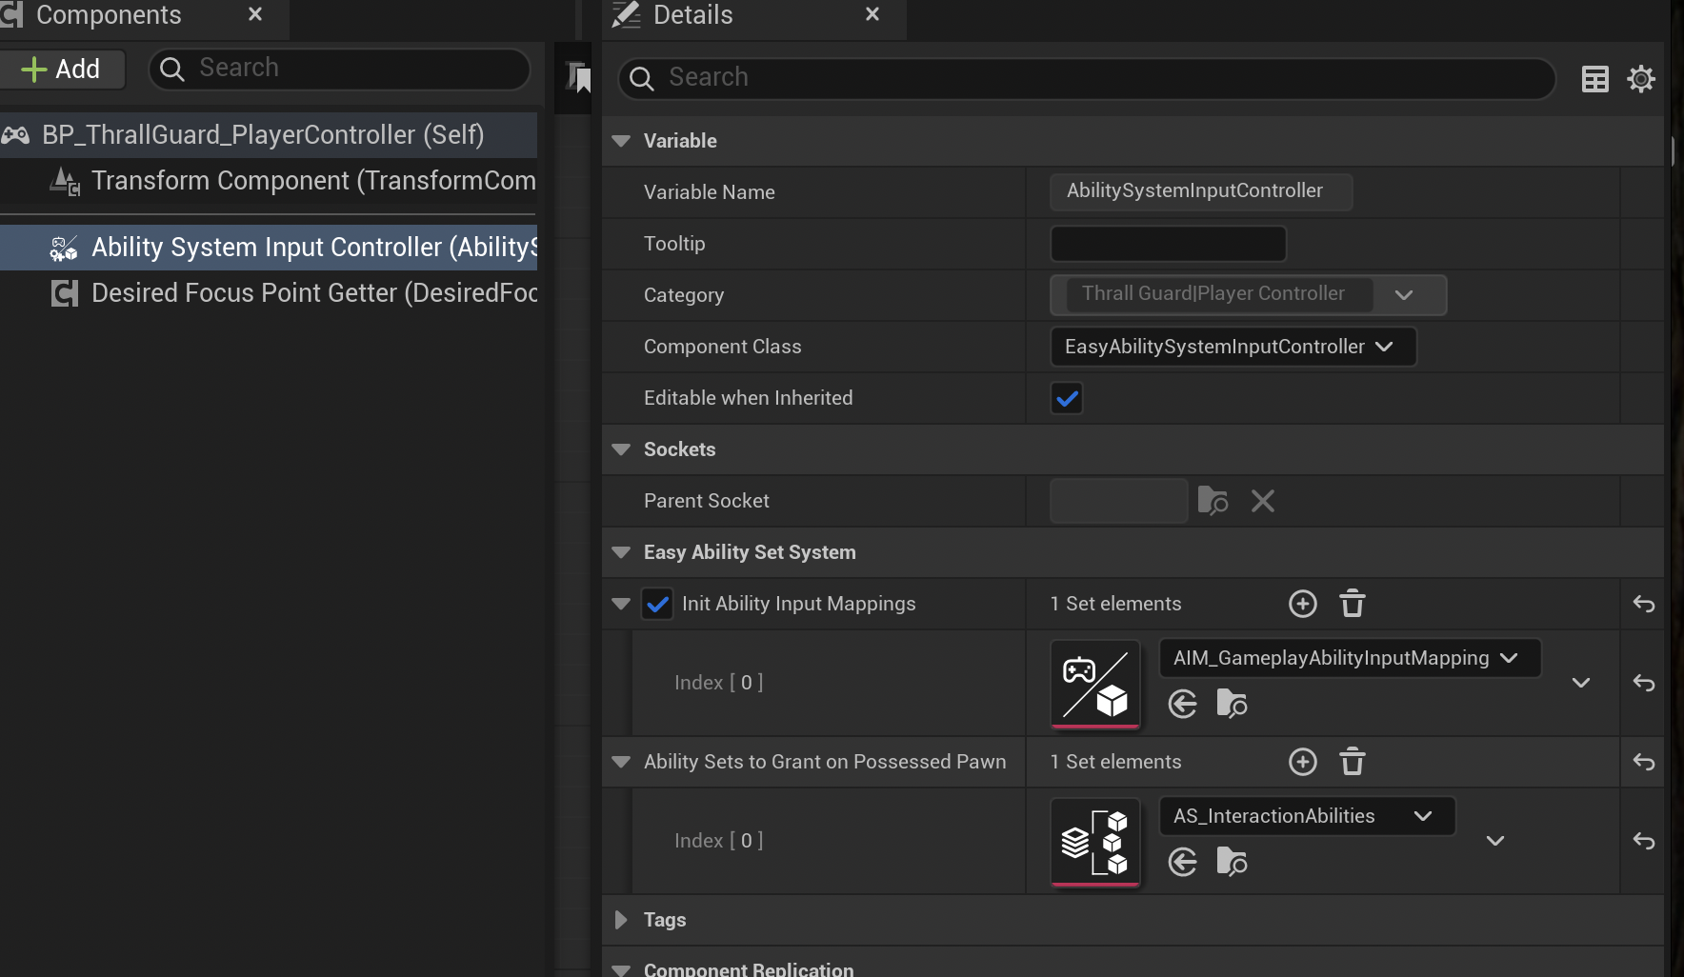Viewport: 1684px width, 977px height.
Task: Revert Init Ability Input Mappings to default
Action: click(x=1643, y=603)
